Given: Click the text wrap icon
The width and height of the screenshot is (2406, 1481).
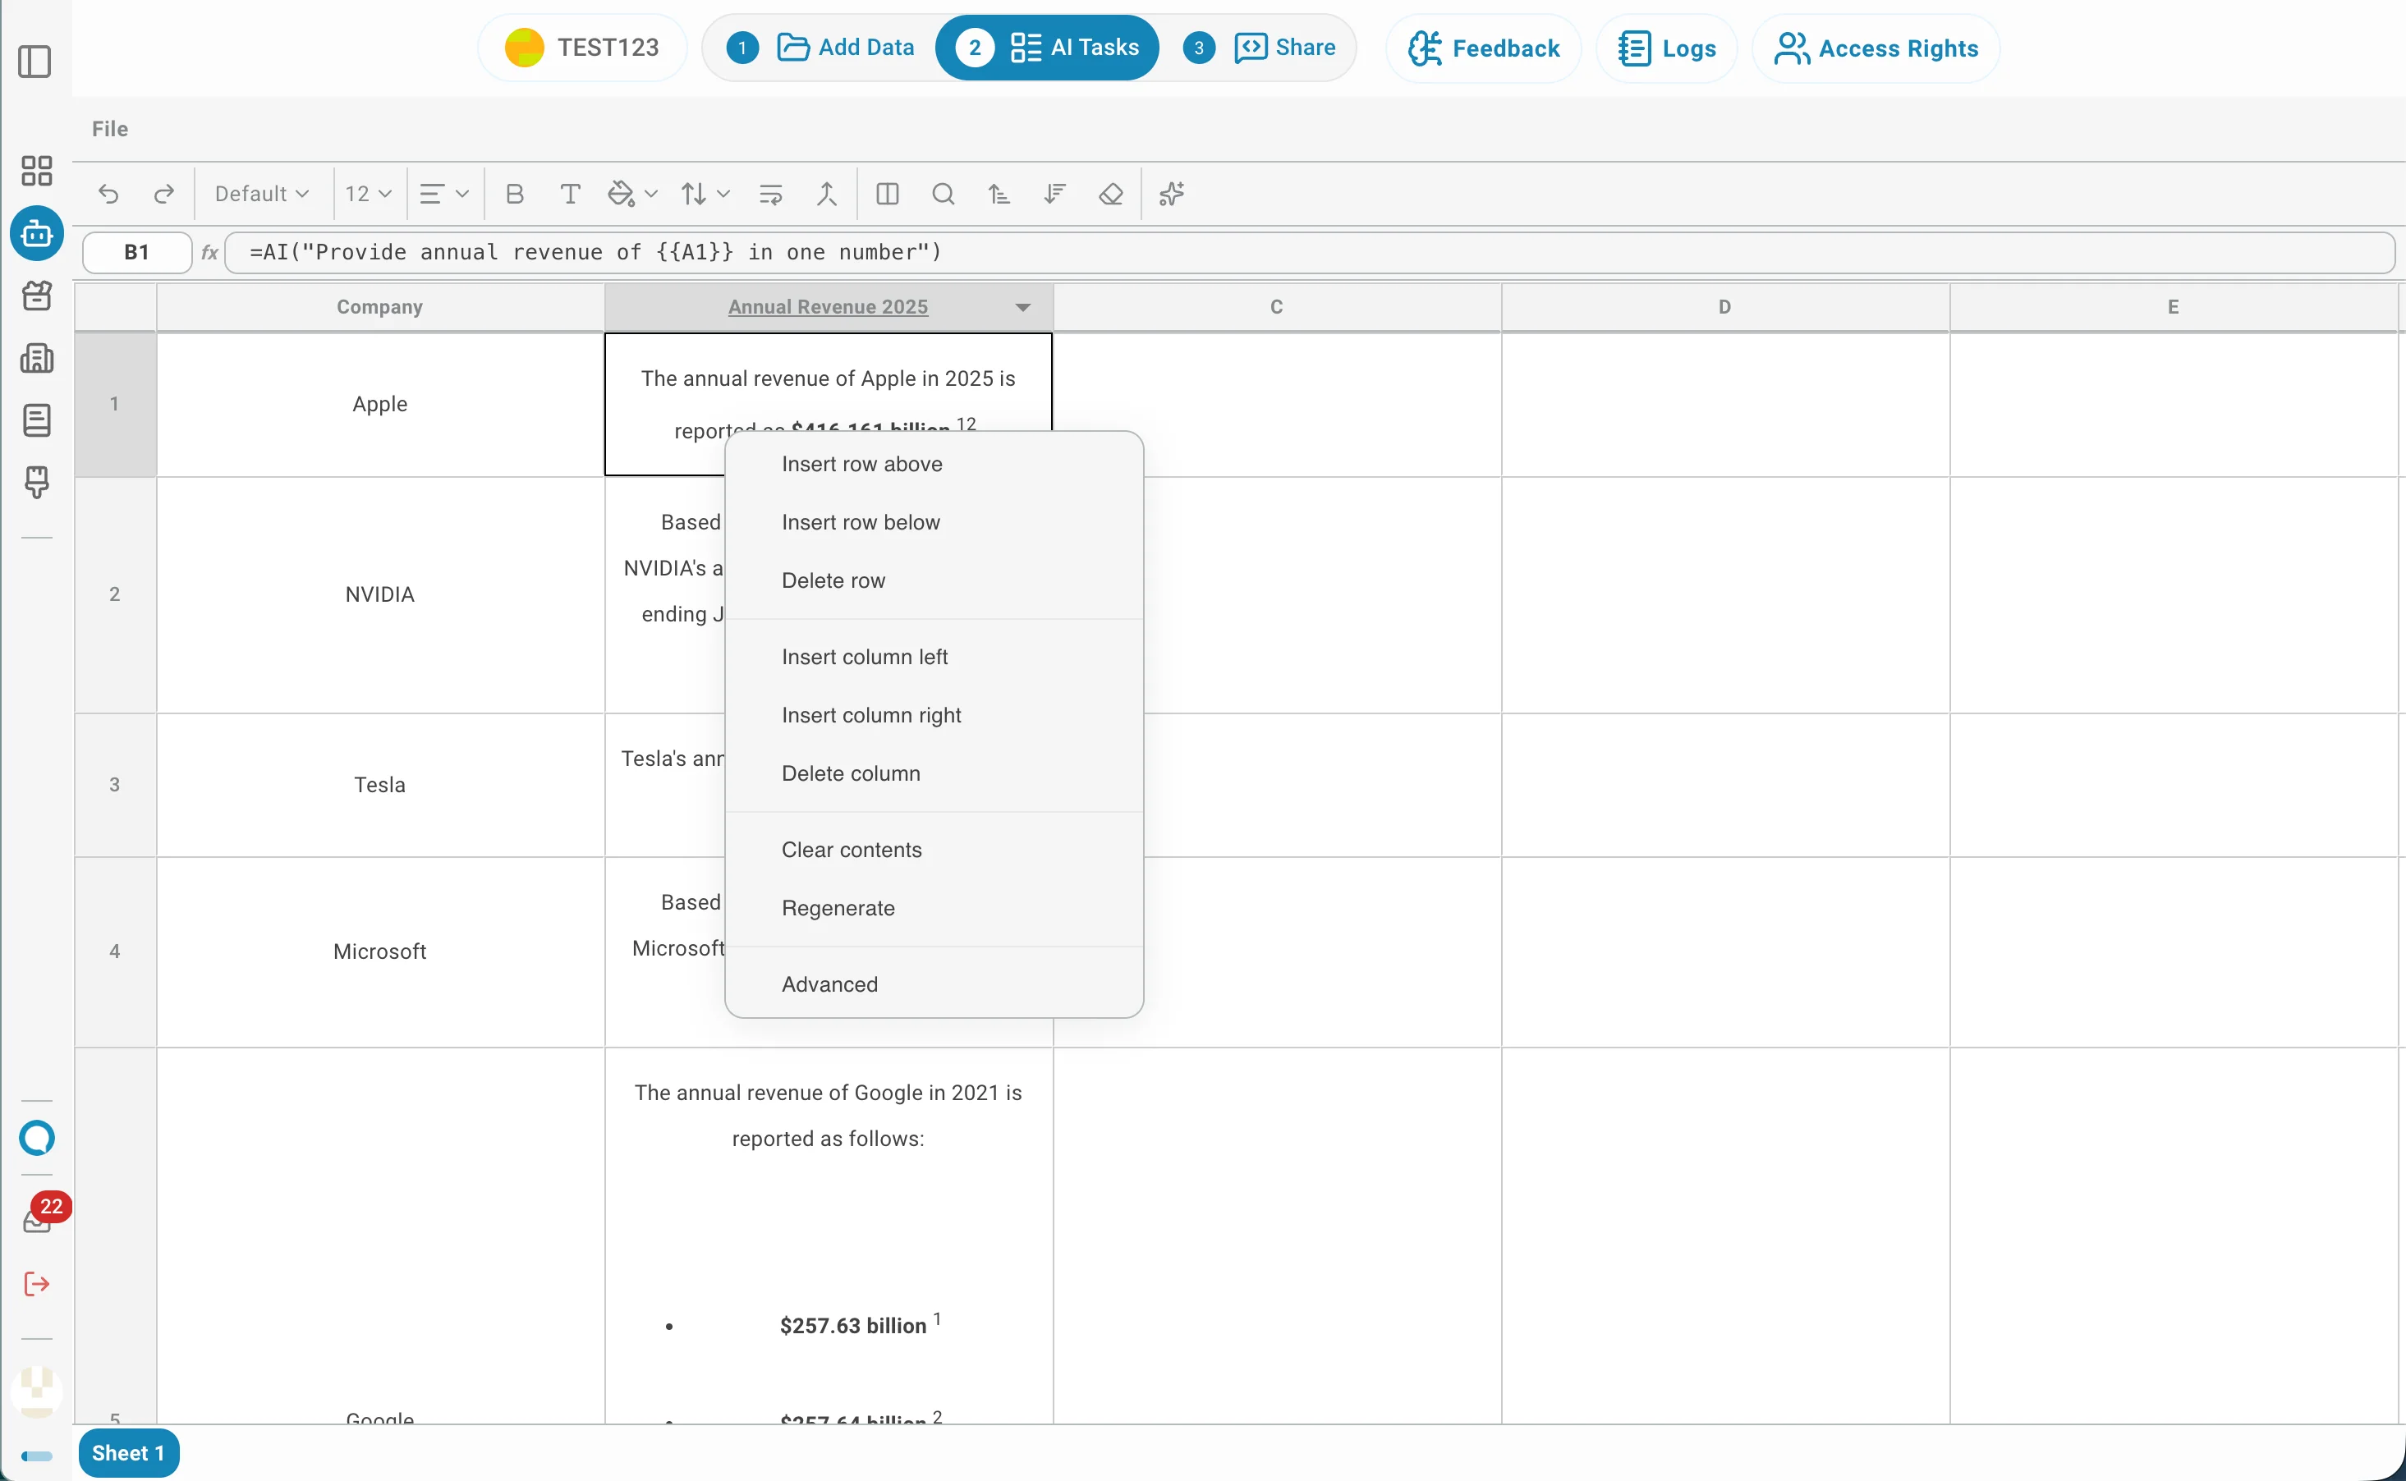Looking at the screenshot, I should click(771, 194).
